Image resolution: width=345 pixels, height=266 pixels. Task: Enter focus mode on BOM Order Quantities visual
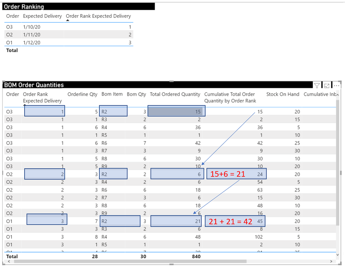326,86
